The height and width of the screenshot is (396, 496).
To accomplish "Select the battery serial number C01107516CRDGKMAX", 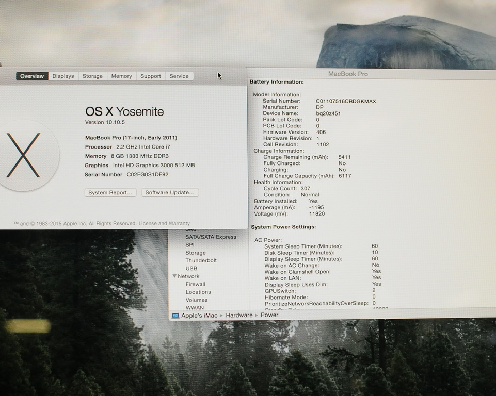I will point(346,101).
